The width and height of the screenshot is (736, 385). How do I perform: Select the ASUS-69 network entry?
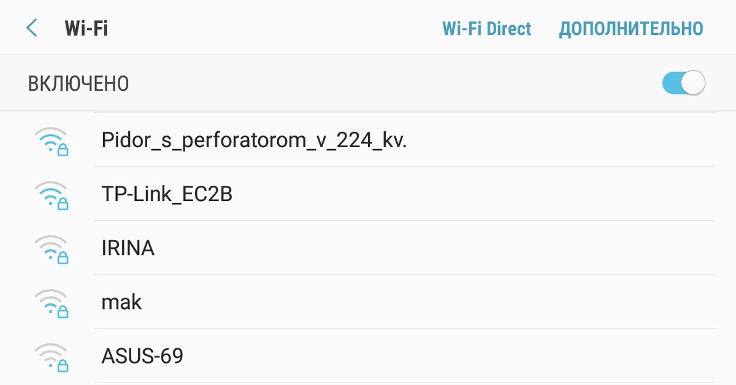click(142, 355)
